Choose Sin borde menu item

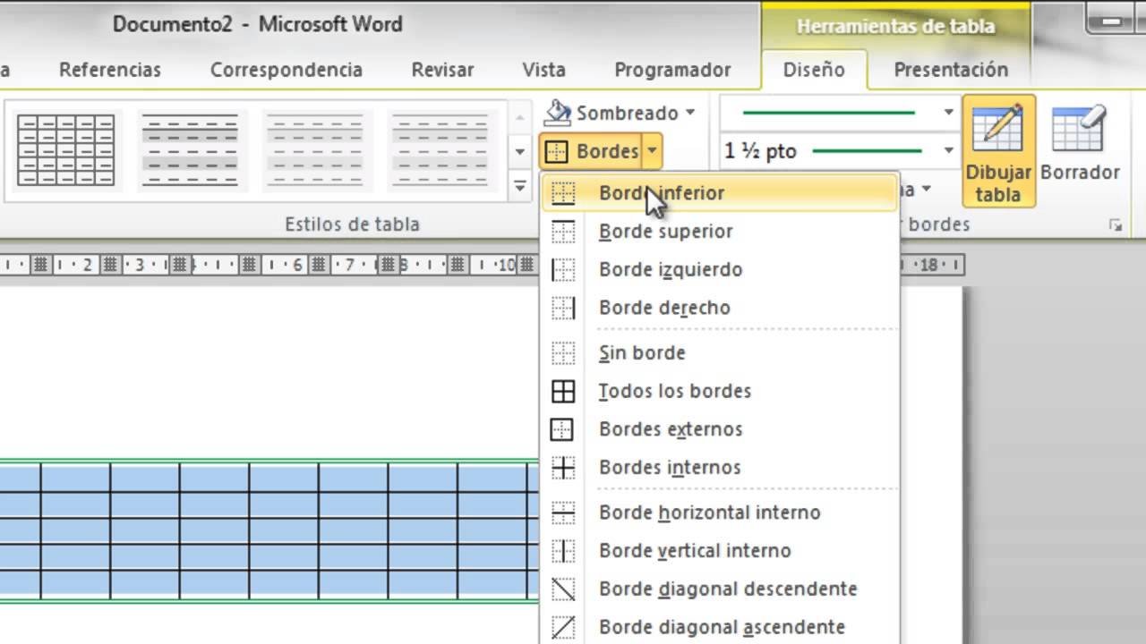coord(720,352)
